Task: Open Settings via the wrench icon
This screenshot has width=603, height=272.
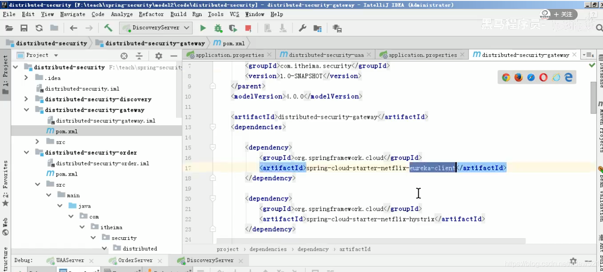Action: (x=303, y=28)
